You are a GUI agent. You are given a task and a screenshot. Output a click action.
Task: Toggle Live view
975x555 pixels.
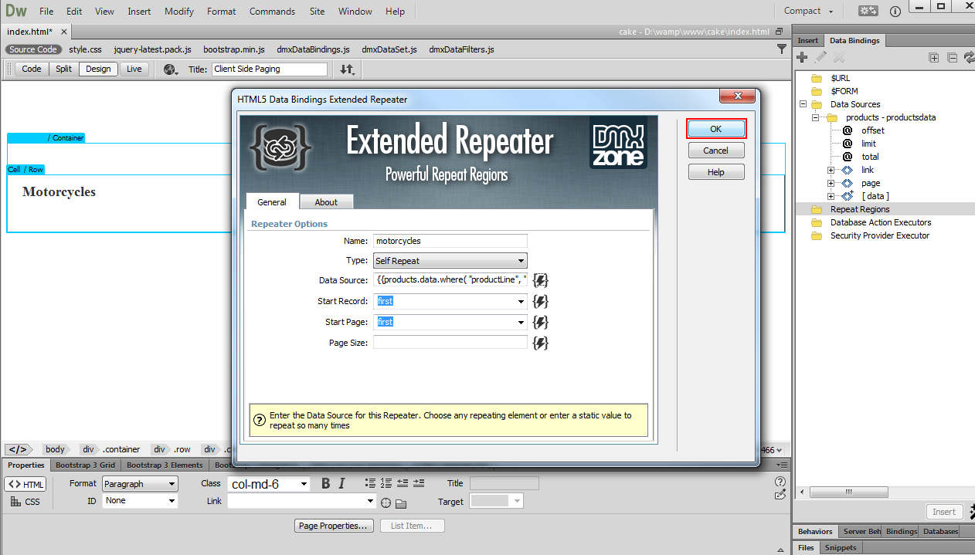point(134,69)
